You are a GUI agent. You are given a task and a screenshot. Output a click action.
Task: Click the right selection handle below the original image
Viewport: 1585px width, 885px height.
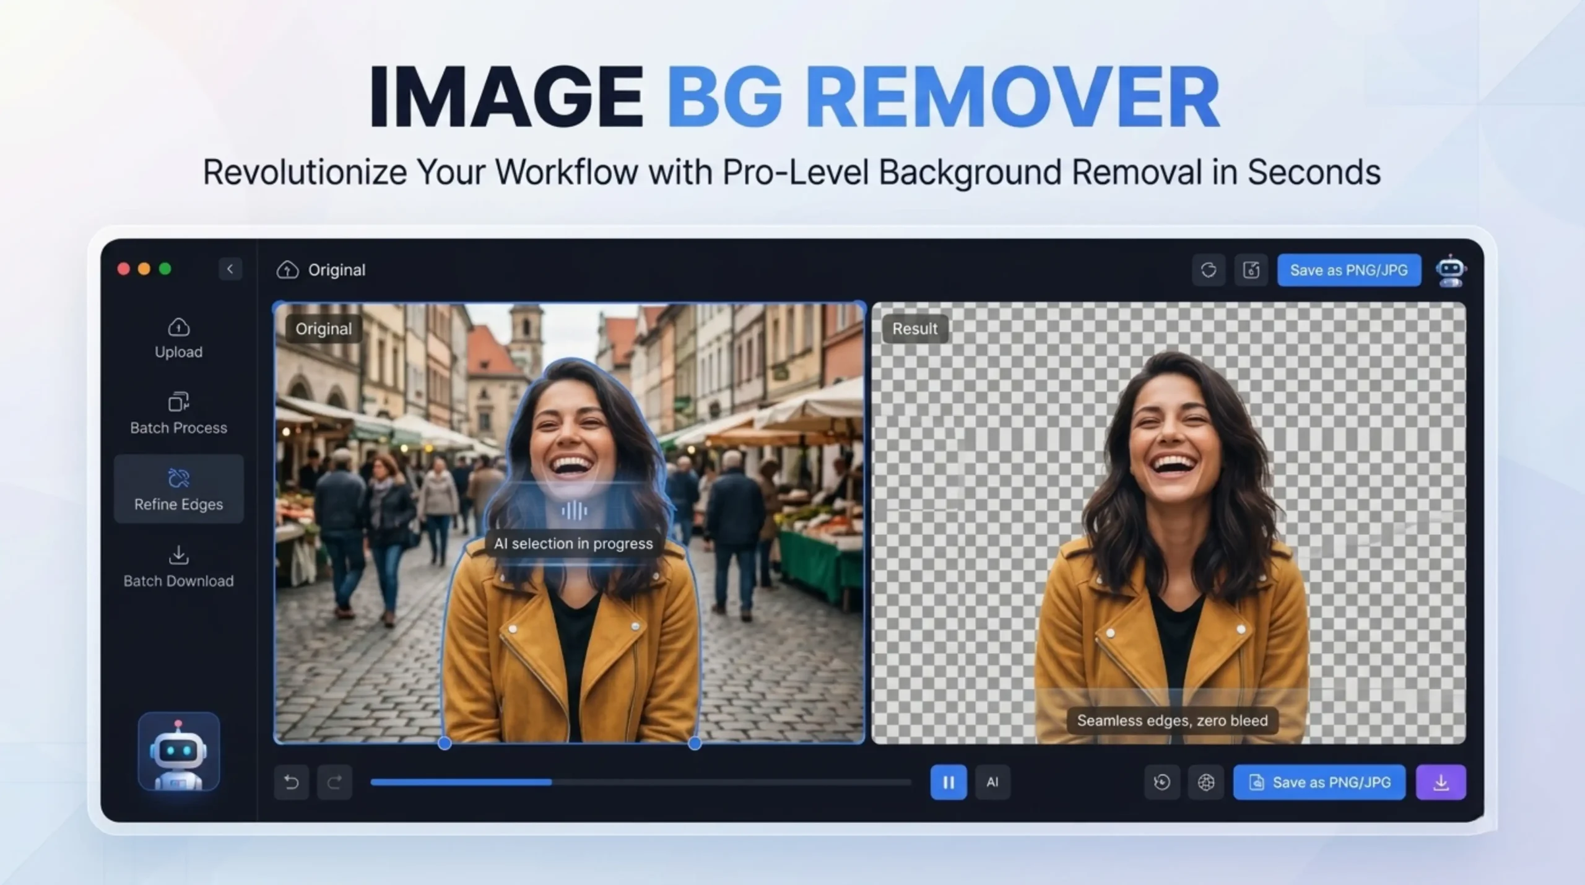(x=695, y=743)
